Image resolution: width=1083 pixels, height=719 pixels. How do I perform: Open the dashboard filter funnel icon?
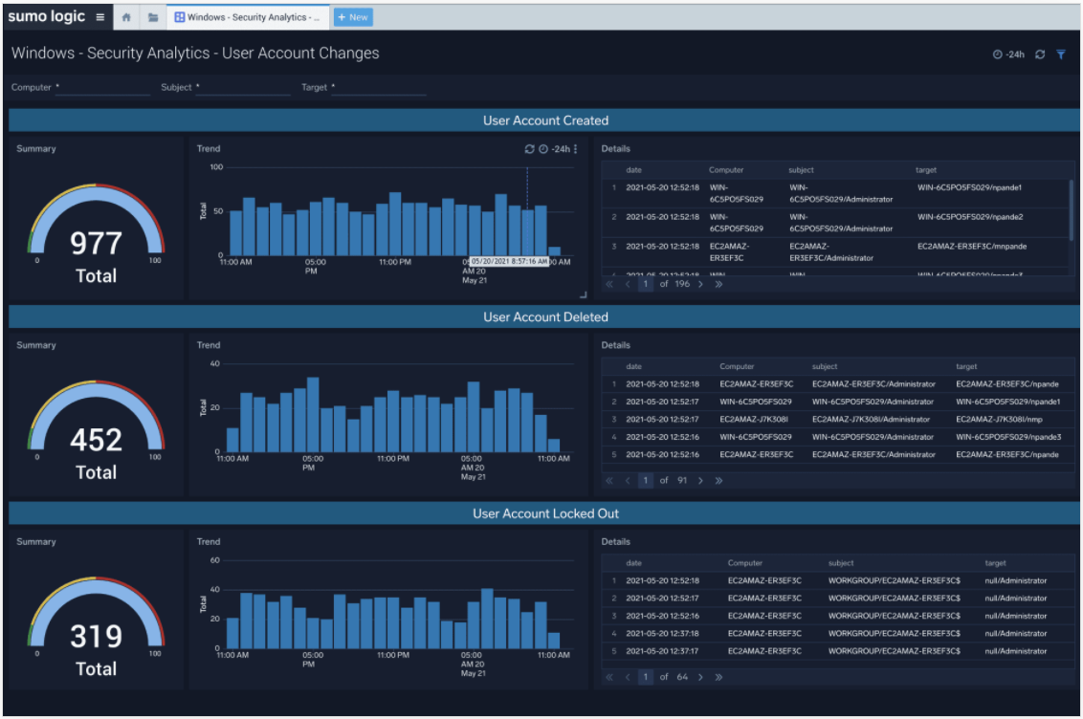coord(1061,54)
